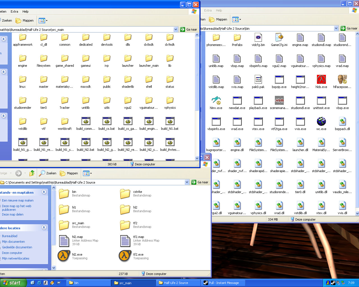Open the vphysics folder in src_main

click(x=170, y=100)
